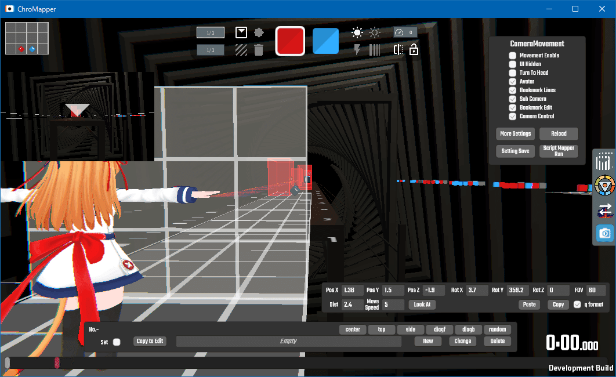The width and height of the screenshot is (616, 377).
Task: Click the Empty bookmark text field
Action: 289,341
